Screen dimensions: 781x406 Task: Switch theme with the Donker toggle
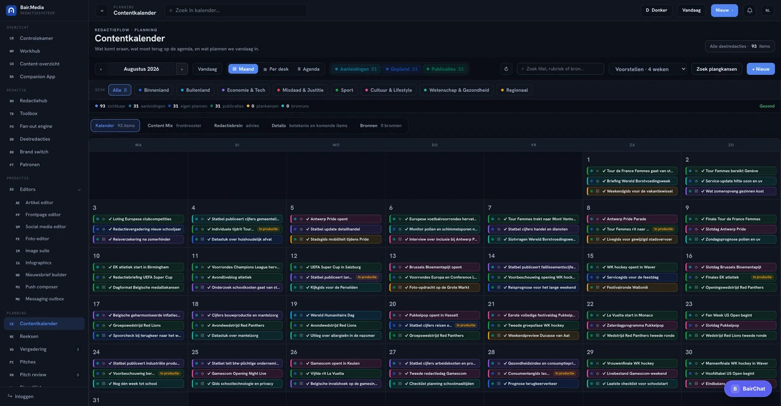pyautogui.click(x=657, y=10)
